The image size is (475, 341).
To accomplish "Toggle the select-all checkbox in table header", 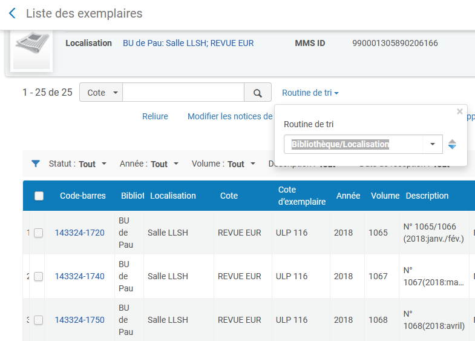I will point(39,196).
